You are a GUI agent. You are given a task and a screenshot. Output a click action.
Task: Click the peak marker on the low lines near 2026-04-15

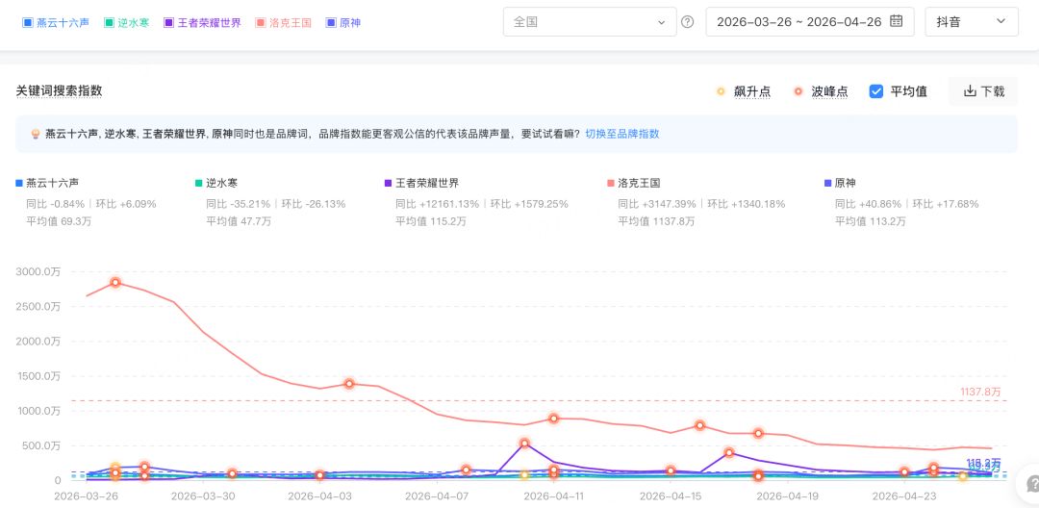671,470
